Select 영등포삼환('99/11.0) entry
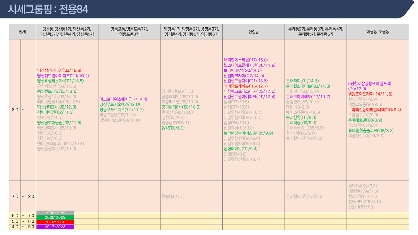Screen dimensions: 418x235 click(118, 115)
